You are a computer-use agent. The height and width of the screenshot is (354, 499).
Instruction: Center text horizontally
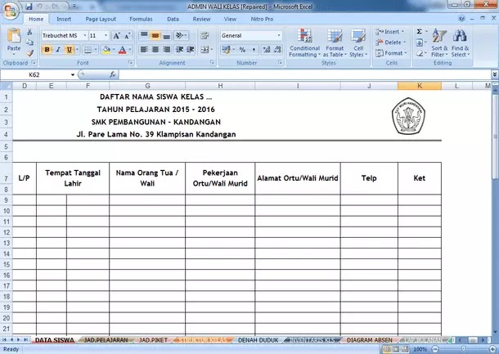click(155, 49)
